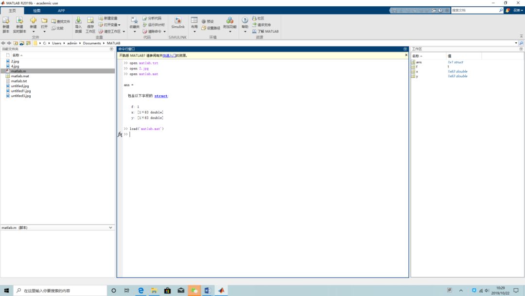Image resolution: width=525 pixels, height=296 pixels.
Task: Minimize the toolstrip ribbon
Action: coord(521,36)
